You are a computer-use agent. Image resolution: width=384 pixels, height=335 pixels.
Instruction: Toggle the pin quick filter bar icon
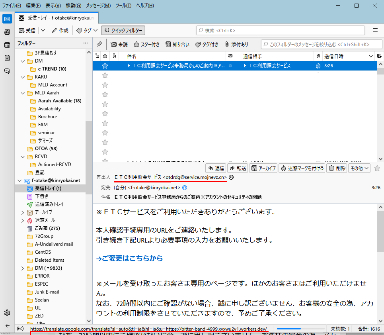99,44
